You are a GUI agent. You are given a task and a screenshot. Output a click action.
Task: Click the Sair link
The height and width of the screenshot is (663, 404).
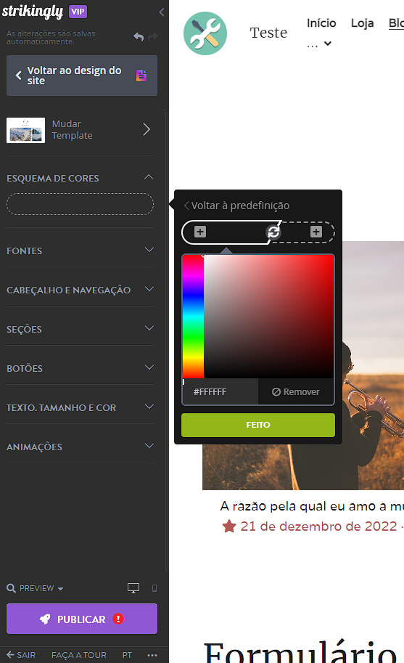pos(21,655)
